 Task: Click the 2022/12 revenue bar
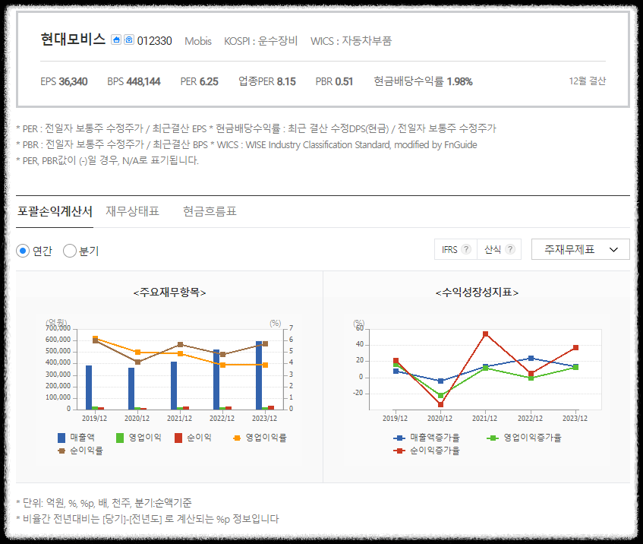click(x=216, y=379)
